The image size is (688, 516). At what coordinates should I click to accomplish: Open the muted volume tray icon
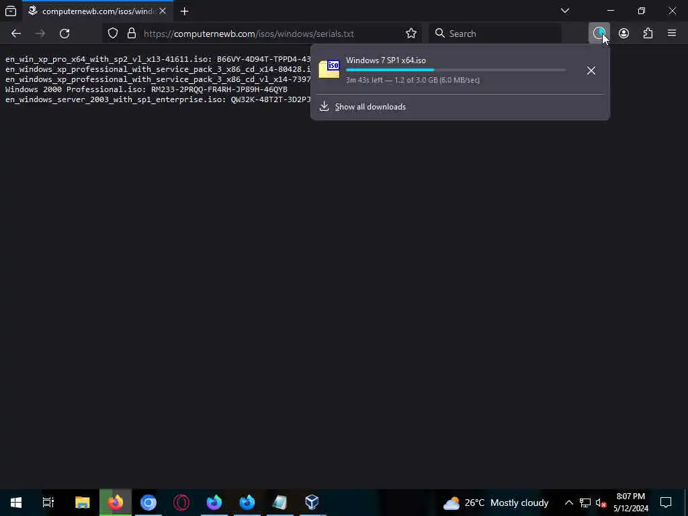point(601,503)
